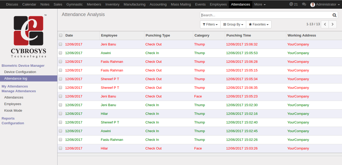The width and height of the screenshot is (342, 165).
Task: Go to previous page arrow
Action: click(325, 24)
